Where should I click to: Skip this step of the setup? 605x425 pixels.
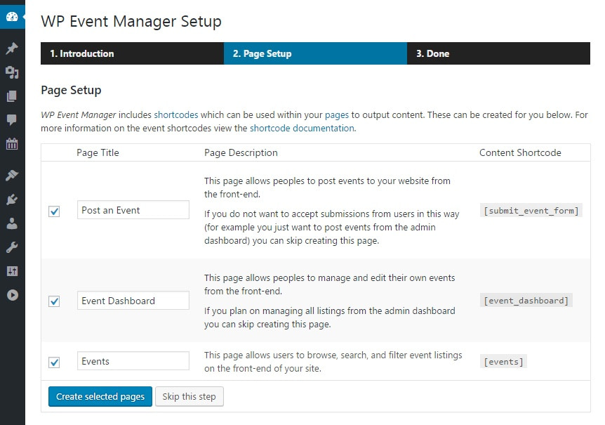tap(189, 396)
